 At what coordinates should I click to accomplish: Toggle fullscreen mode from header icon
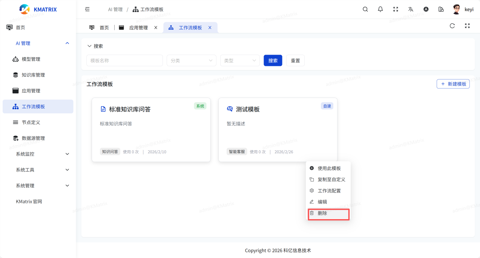(x=396, y=9)
